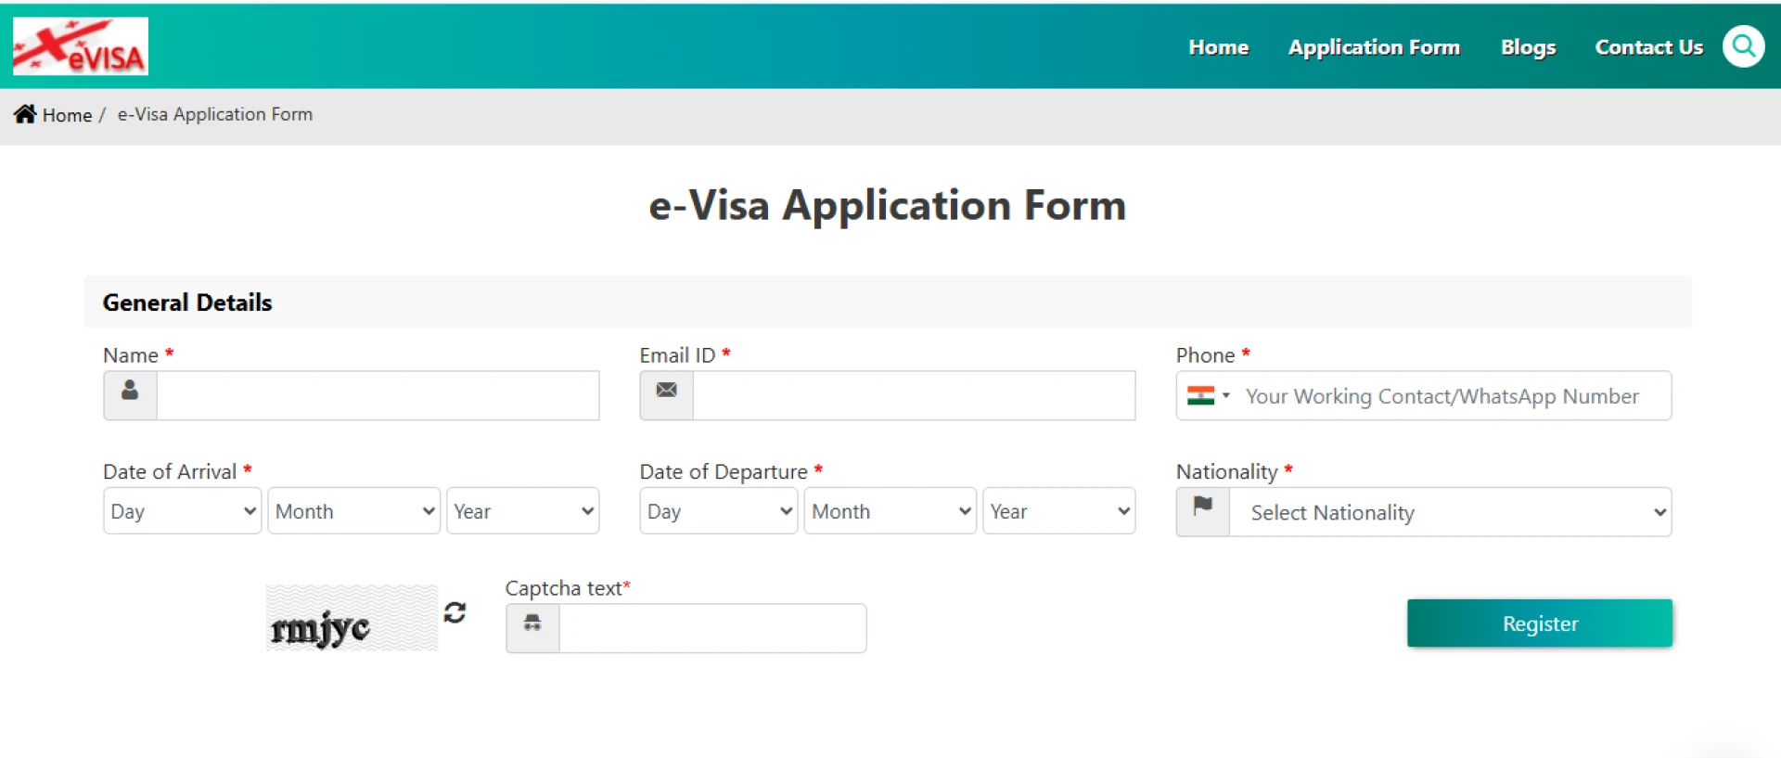Screen dimensions: 1781x758
Task: Open the Contact Us page
Action: coord(1648,46)
